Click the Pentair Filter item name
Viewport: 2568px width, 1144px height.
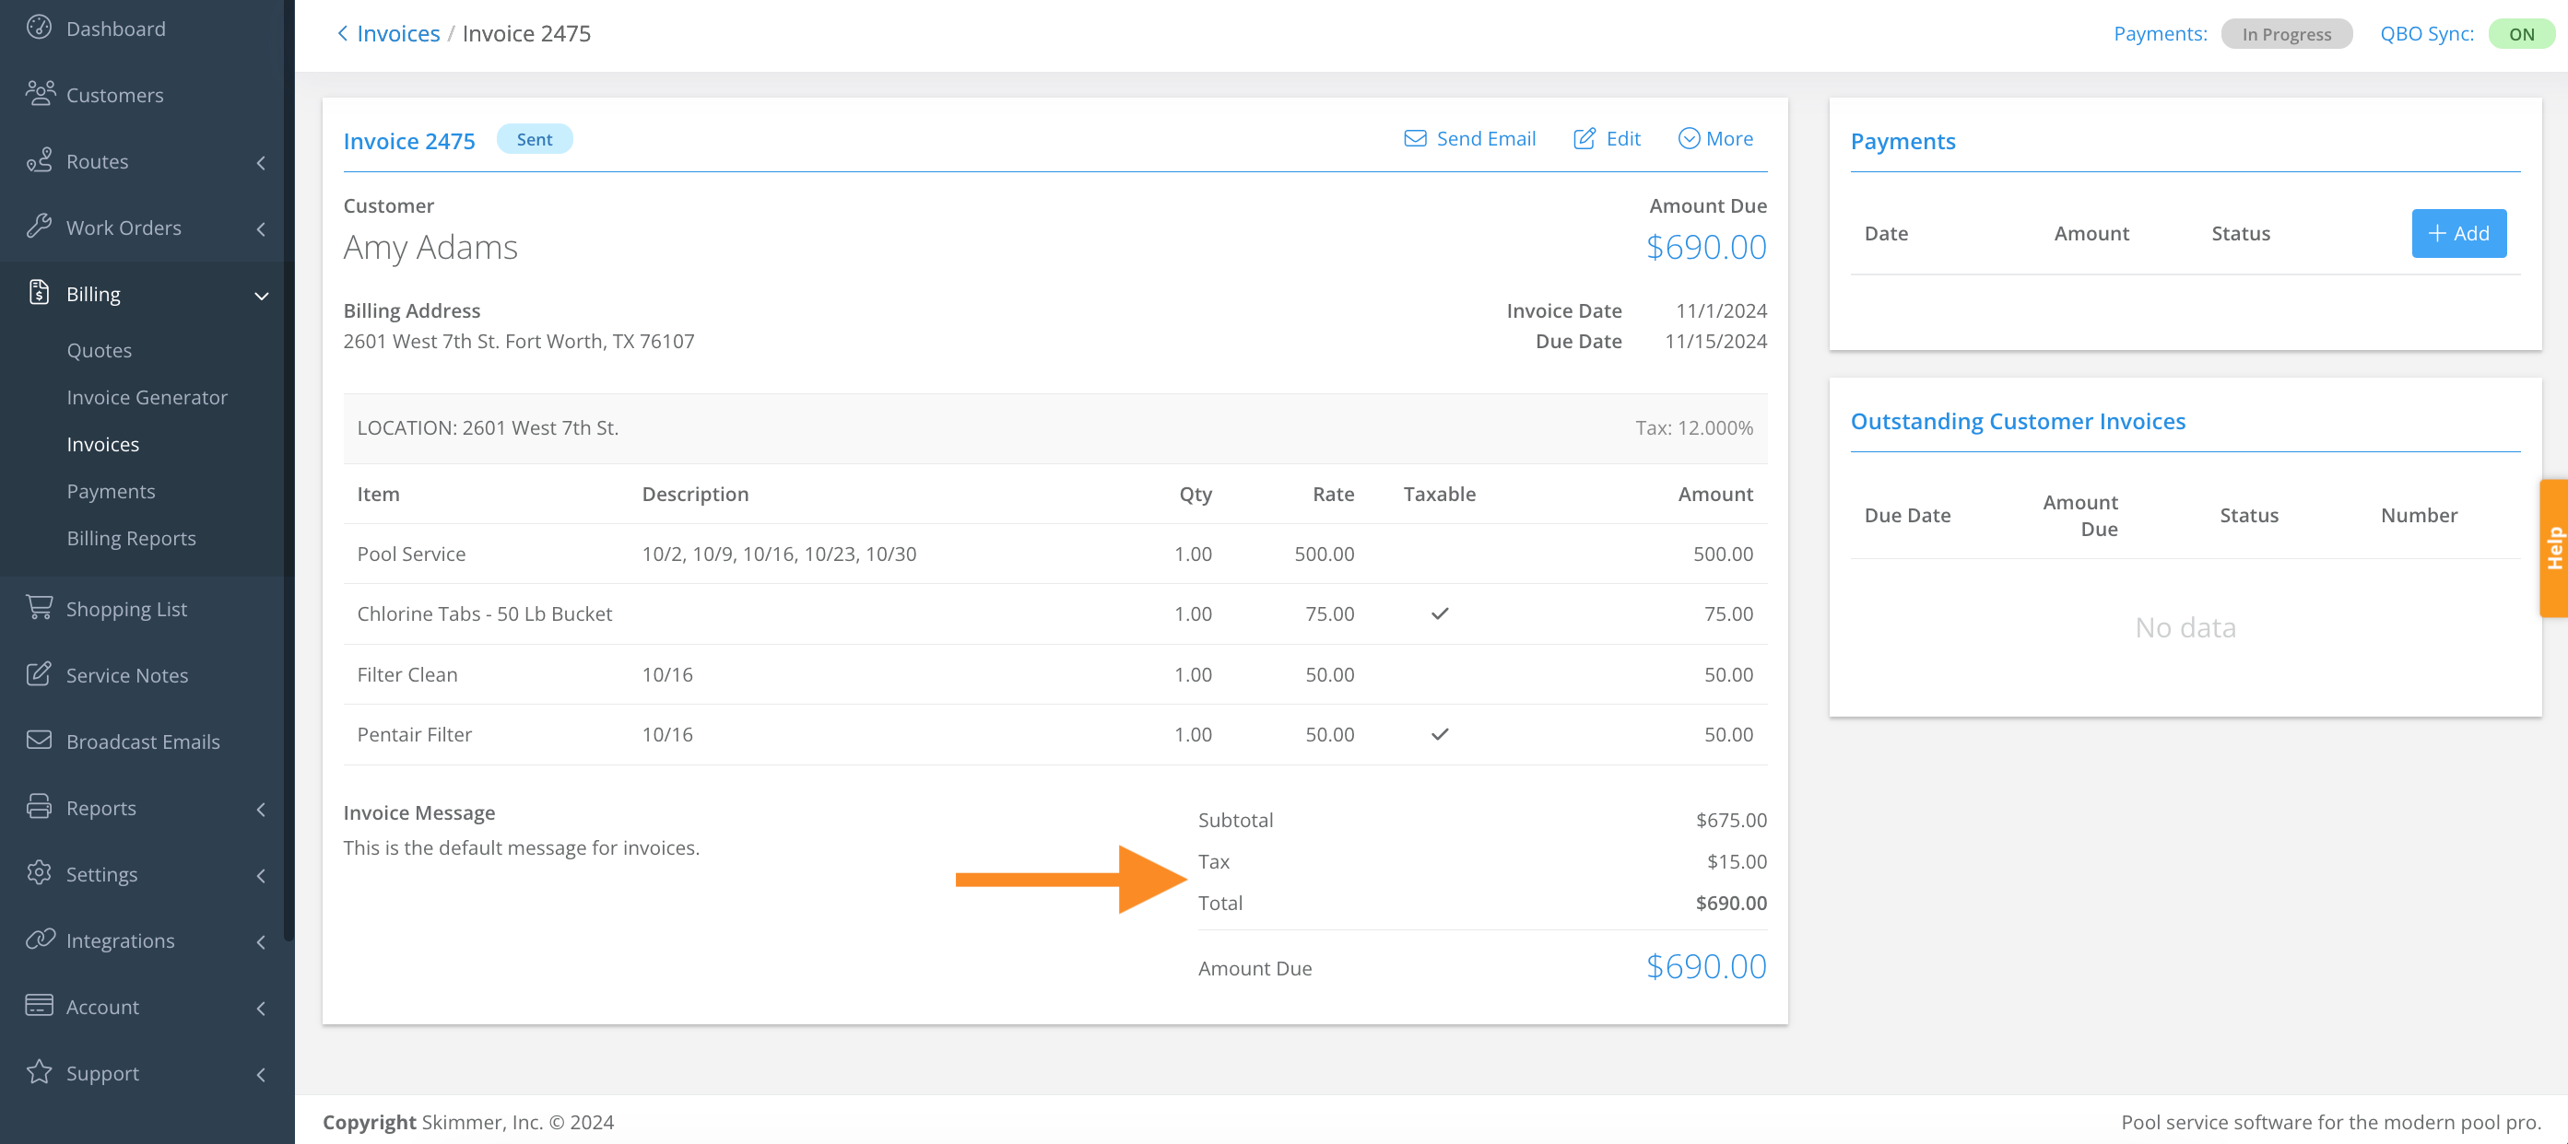pyautogui.click(x=414, y=734)
